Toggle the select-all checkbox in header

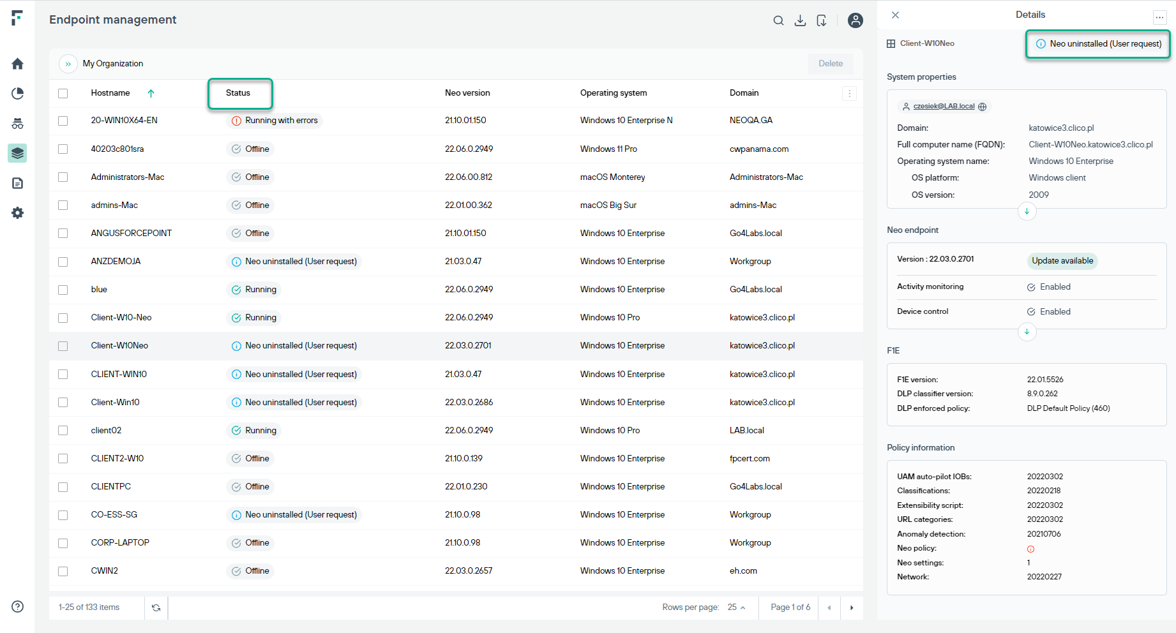(63, 93)
